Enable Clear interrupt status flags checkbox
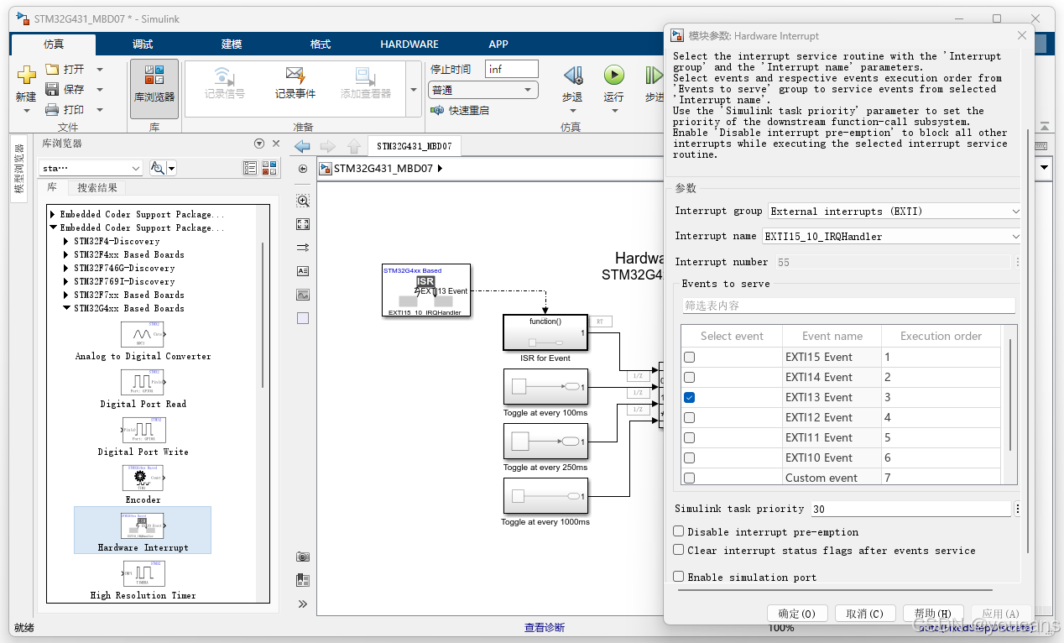The image size is (1064, 643). tap(679, 550)
